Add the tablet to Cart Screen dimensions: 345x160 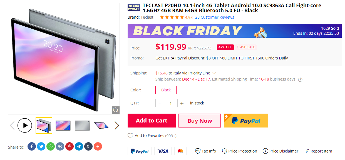(x=151, y=121)
